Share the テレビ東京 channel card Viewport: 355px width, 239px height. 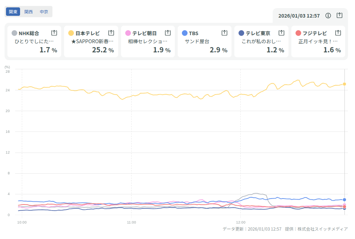[x=281, y=33]
